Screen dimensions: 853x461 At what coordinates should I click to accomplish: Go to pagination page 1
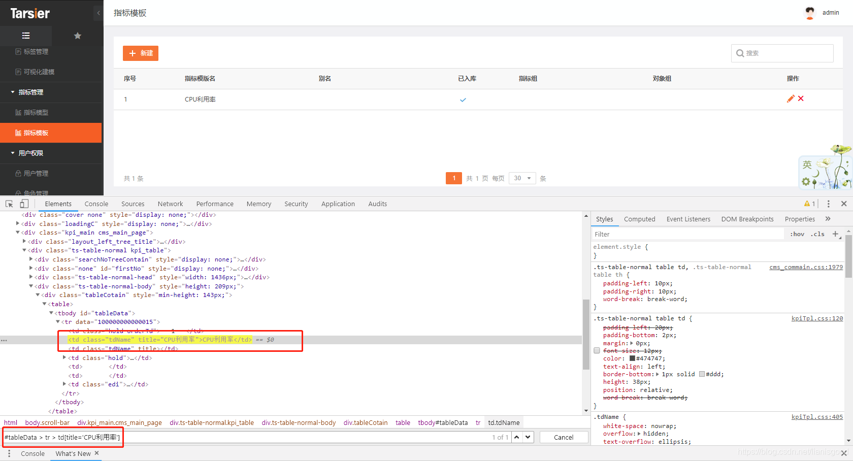[454, 178]
